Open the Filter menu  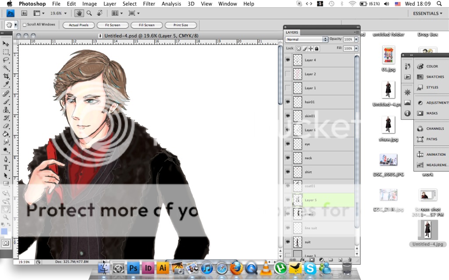149,3
